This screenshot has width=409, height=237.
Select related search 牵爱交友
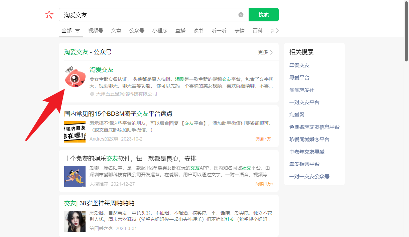(299, 65)
